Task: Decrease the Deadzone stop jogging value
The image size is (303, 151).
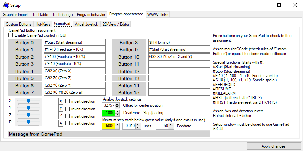Action: click(x=118, y=115)
